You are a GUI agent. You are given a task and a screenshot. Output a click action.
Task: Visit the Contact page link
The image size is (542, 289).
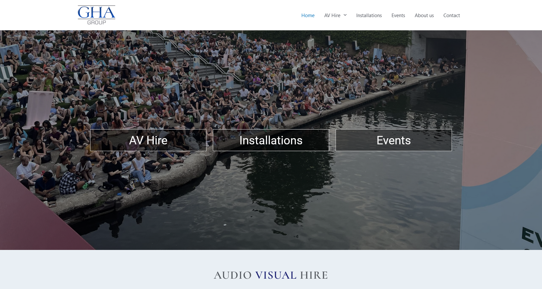point(452,15)
